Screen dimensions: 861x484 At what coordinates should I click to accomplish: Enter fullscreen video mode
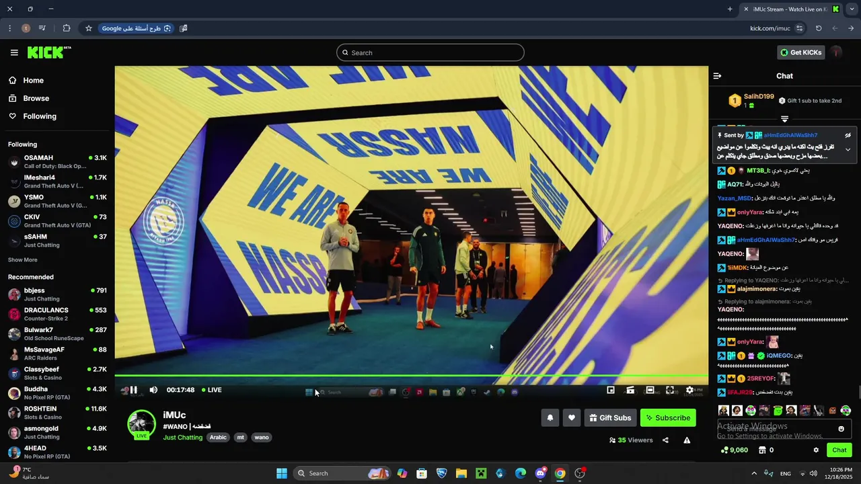point(670,390)
